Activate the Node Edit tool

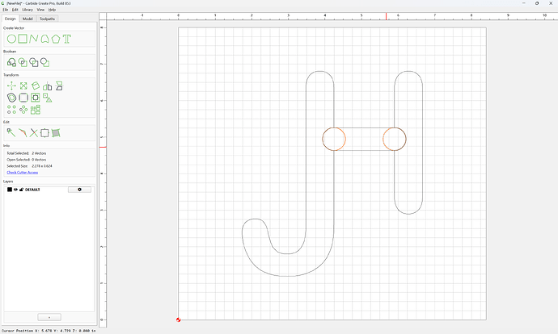tap(11, 133)
